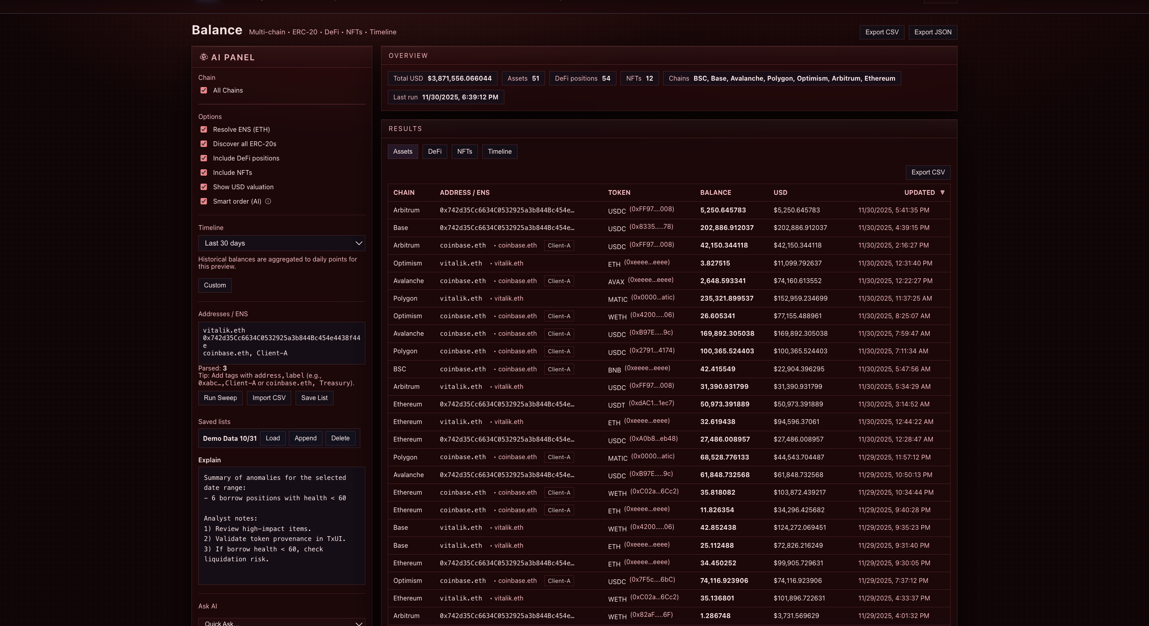Click the Custom timeline button
Viewport: 1149px width, 626px height.
(215, 285)
